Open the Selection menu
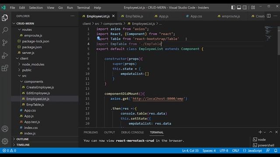Screen dimensions: 280x157 (36, 8)
